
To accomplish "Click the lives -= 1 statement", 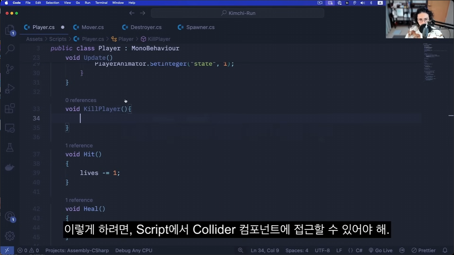I will pos(100,173).
